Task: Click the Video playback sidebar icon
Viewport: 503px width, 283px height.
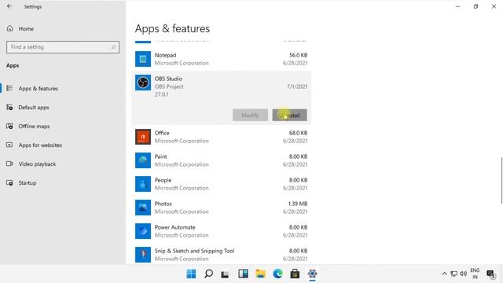Action: [9, 164]
